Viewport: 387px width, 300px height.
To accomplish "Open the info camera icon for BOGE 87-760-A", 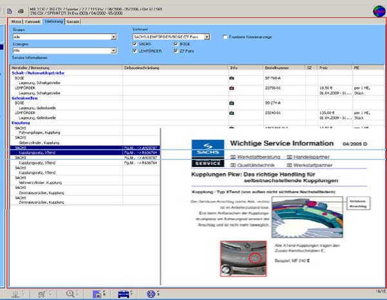I will point(232,77).
